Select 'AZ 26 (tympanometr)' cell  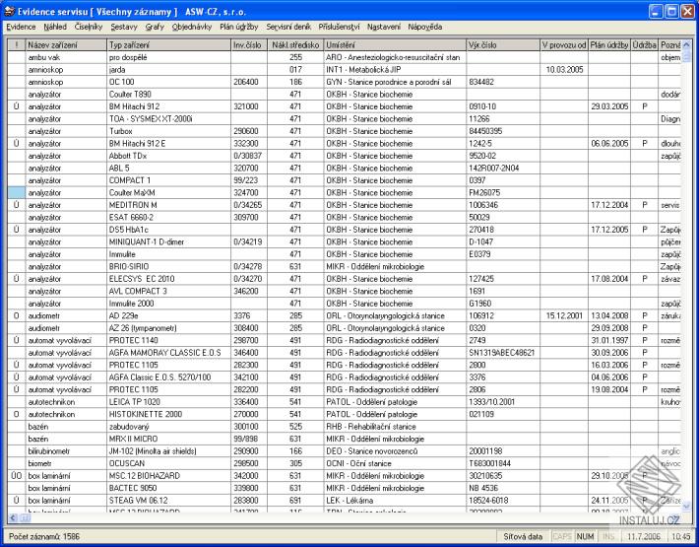pos(169,328)
